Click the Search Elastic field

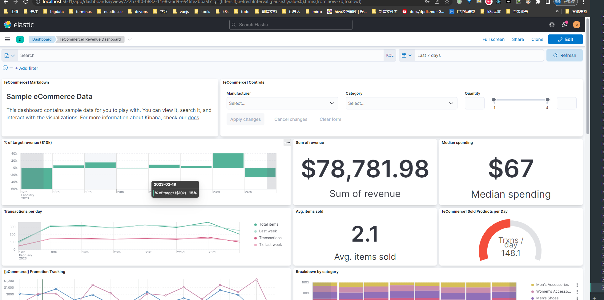click(291, 25)
